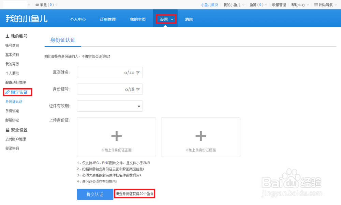
Task: Click the 真实姓名 input field
Action: [109, 72]
